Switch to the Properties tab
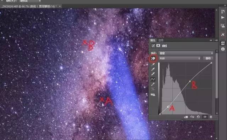This screenshot has height=140, width=227. click(x=153, y=40)
